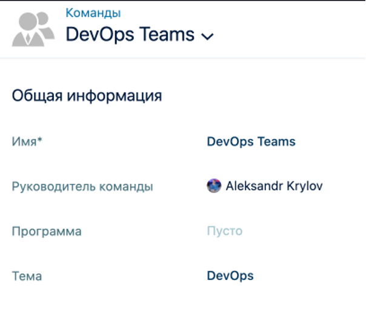Click the Имя* field label
This screenshot has width=366, height=323.
coord(27,142)
